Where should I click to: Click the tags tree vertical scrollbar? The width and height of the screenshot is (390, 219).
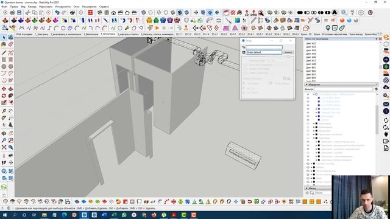(377, 119)
